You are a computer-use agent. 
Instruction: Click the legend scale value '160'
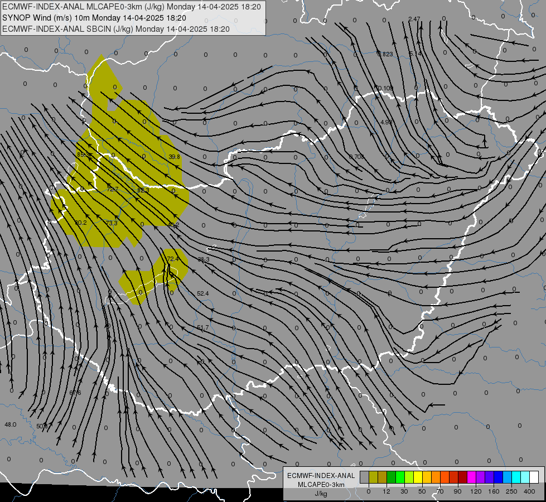494,491
